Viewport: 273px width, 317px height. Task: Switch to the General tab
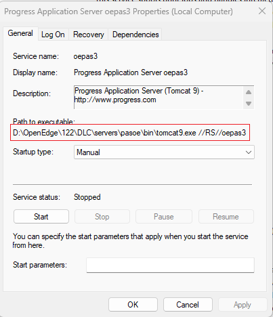[x=20, y=33]
